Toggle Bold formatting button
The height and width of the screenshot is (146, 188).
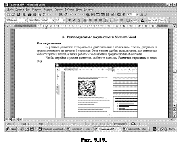pos(69,20)
